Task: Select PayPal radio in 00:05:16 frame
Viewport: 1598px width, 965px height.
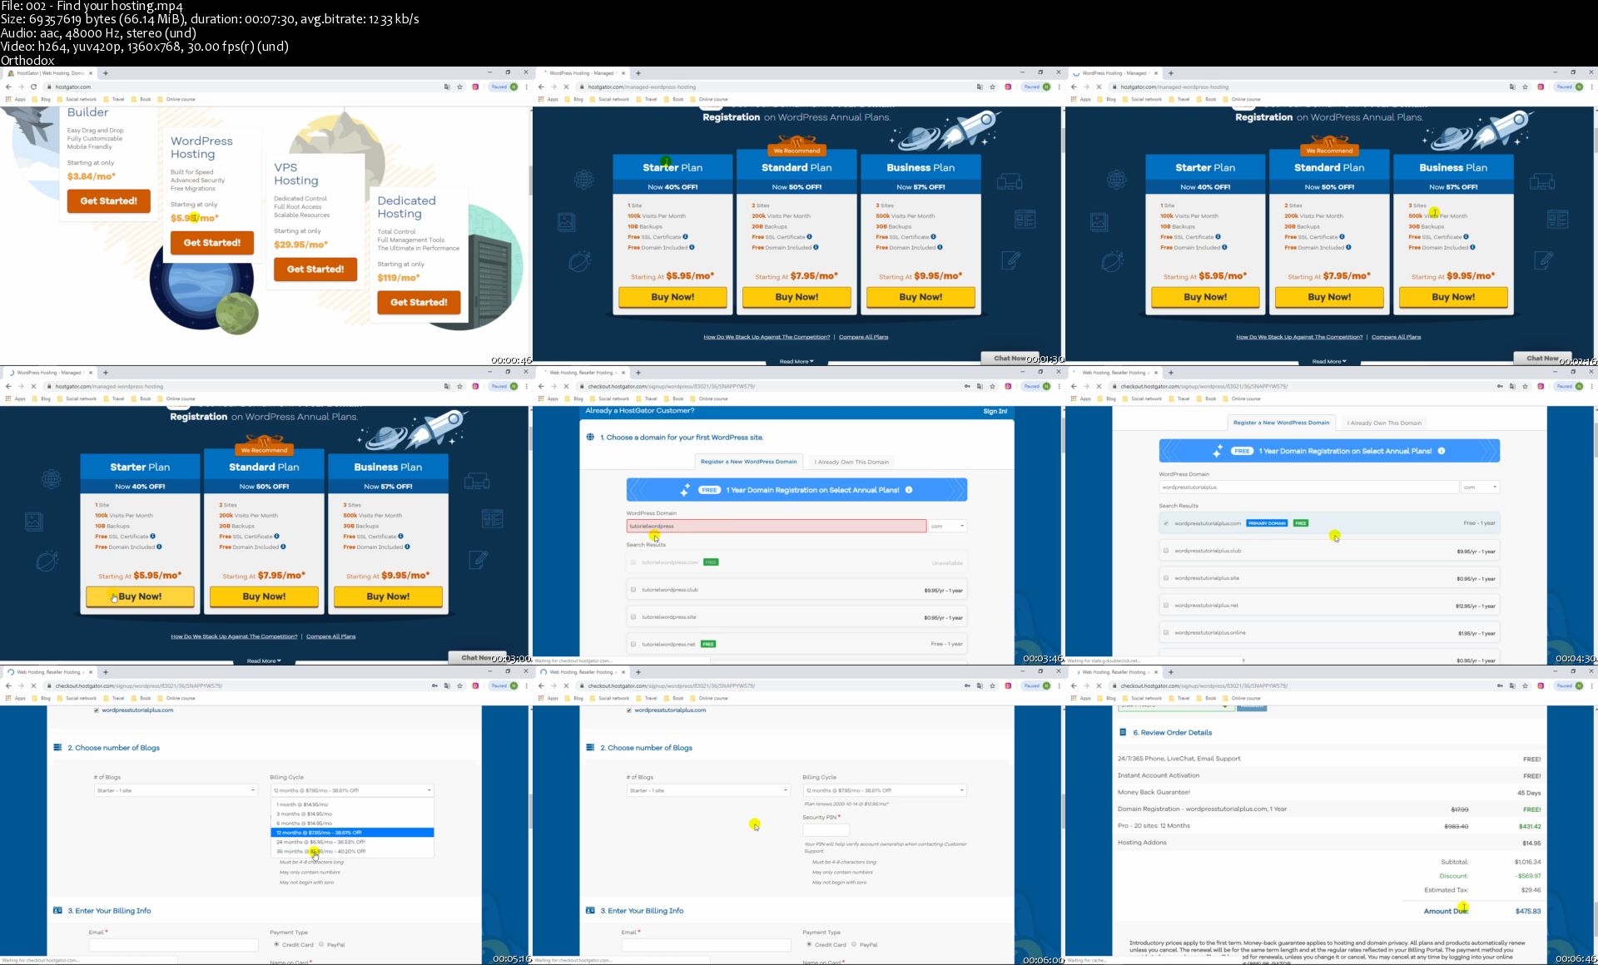Action: pos(321,944)
